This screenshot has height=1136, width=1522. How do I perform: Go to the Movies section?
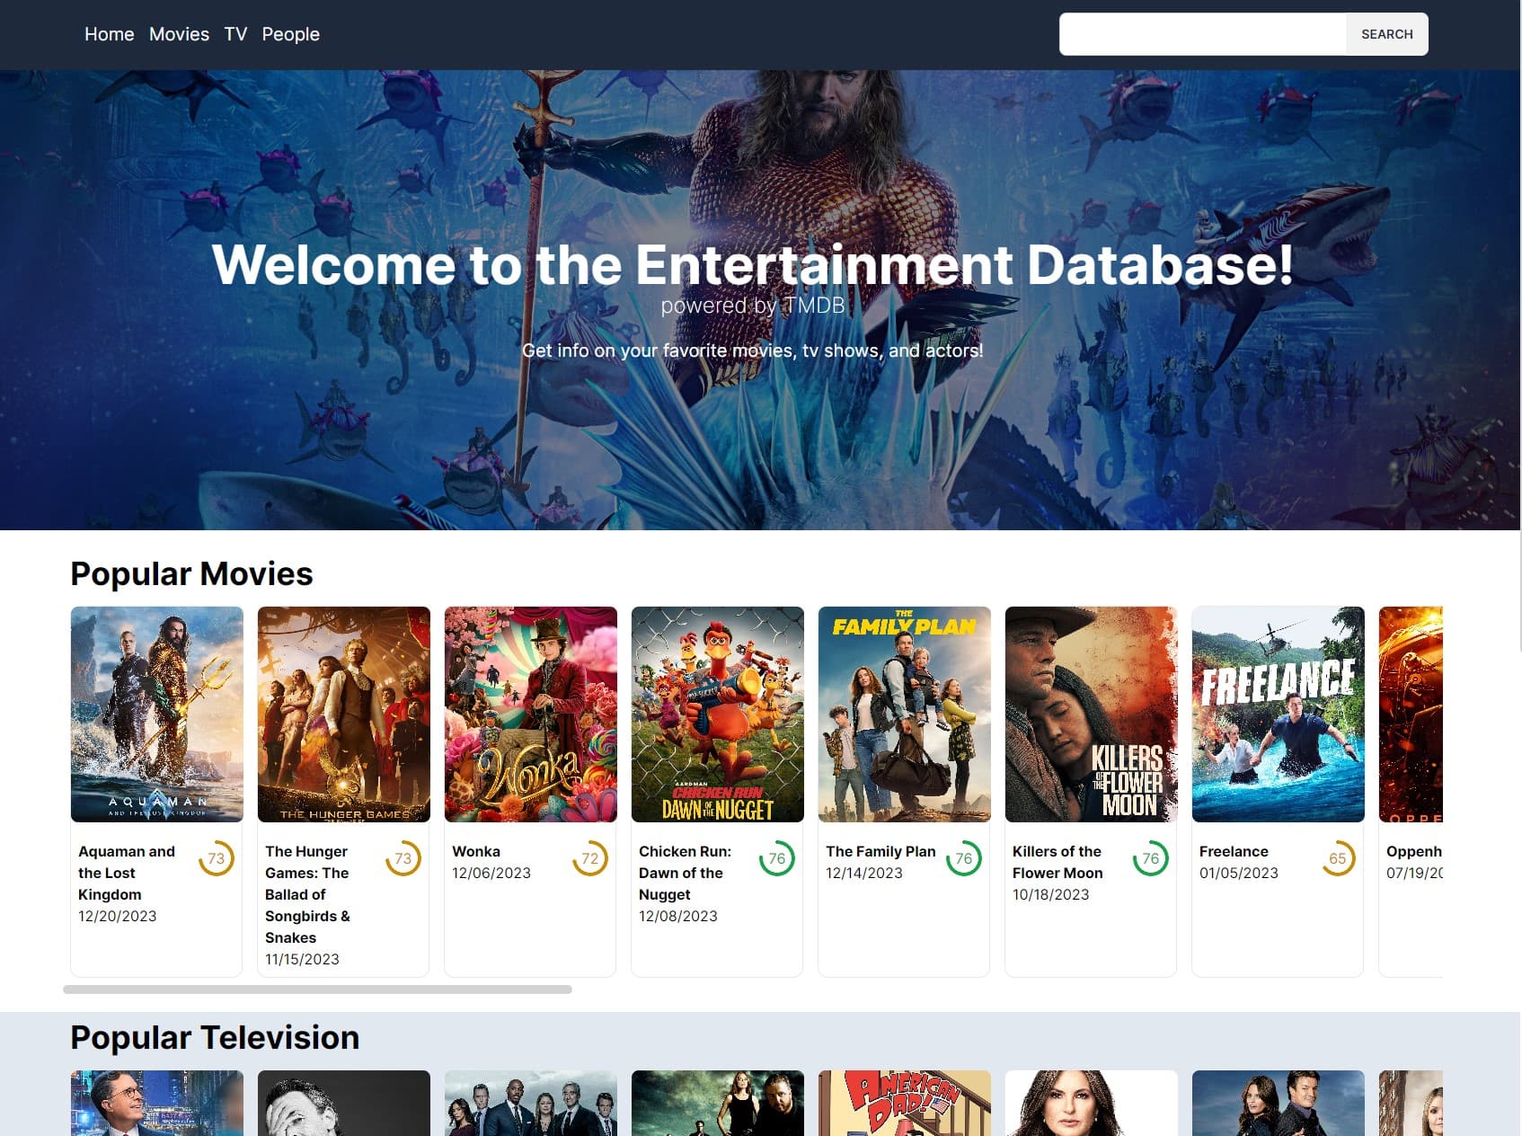click(x=179, y=34)
